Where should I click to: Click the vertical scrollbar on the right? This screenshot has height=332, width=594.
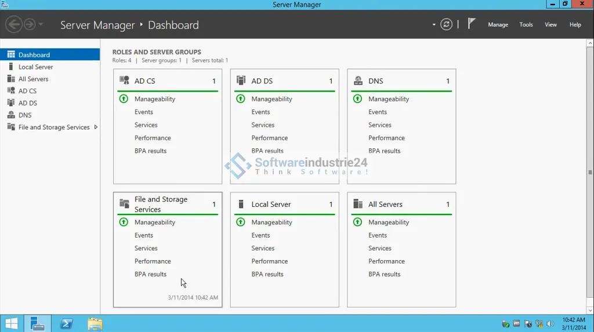tap(590, 172)
